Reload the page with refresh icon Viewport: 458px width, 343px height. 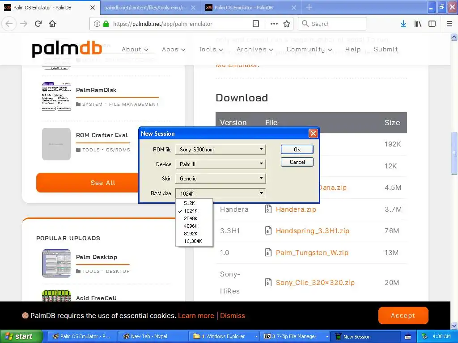pyautogui.click(x=38, y=24)
